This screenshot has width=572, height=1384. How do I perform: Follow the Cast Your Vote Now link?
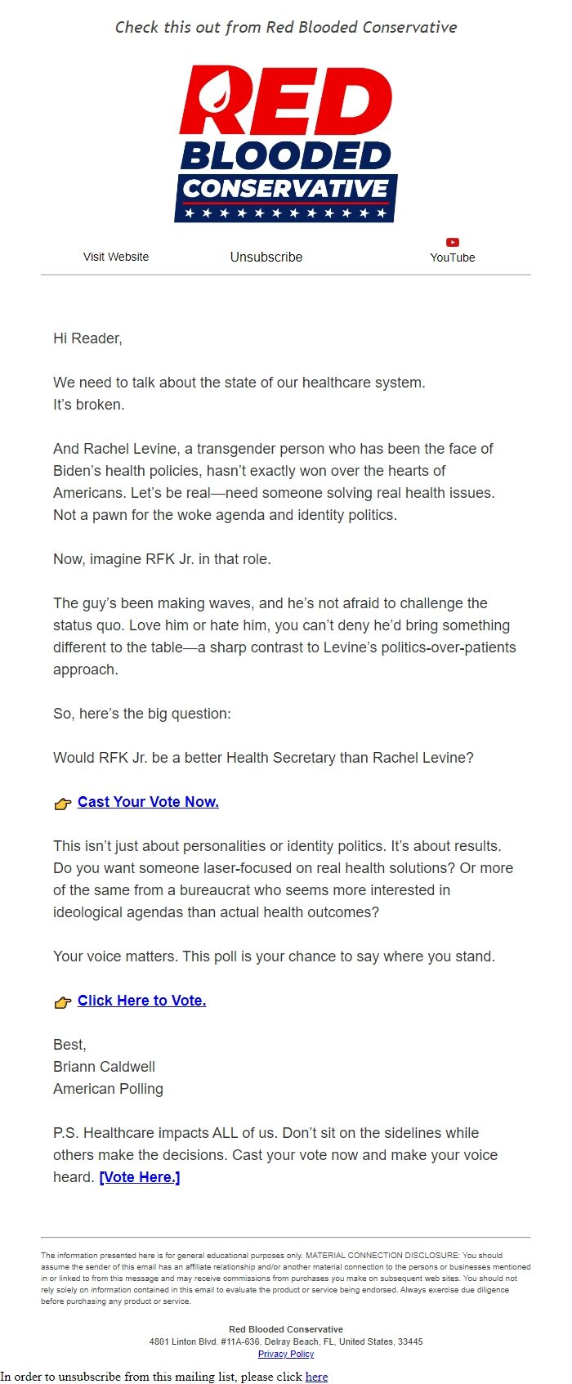(x=148, y=802)
